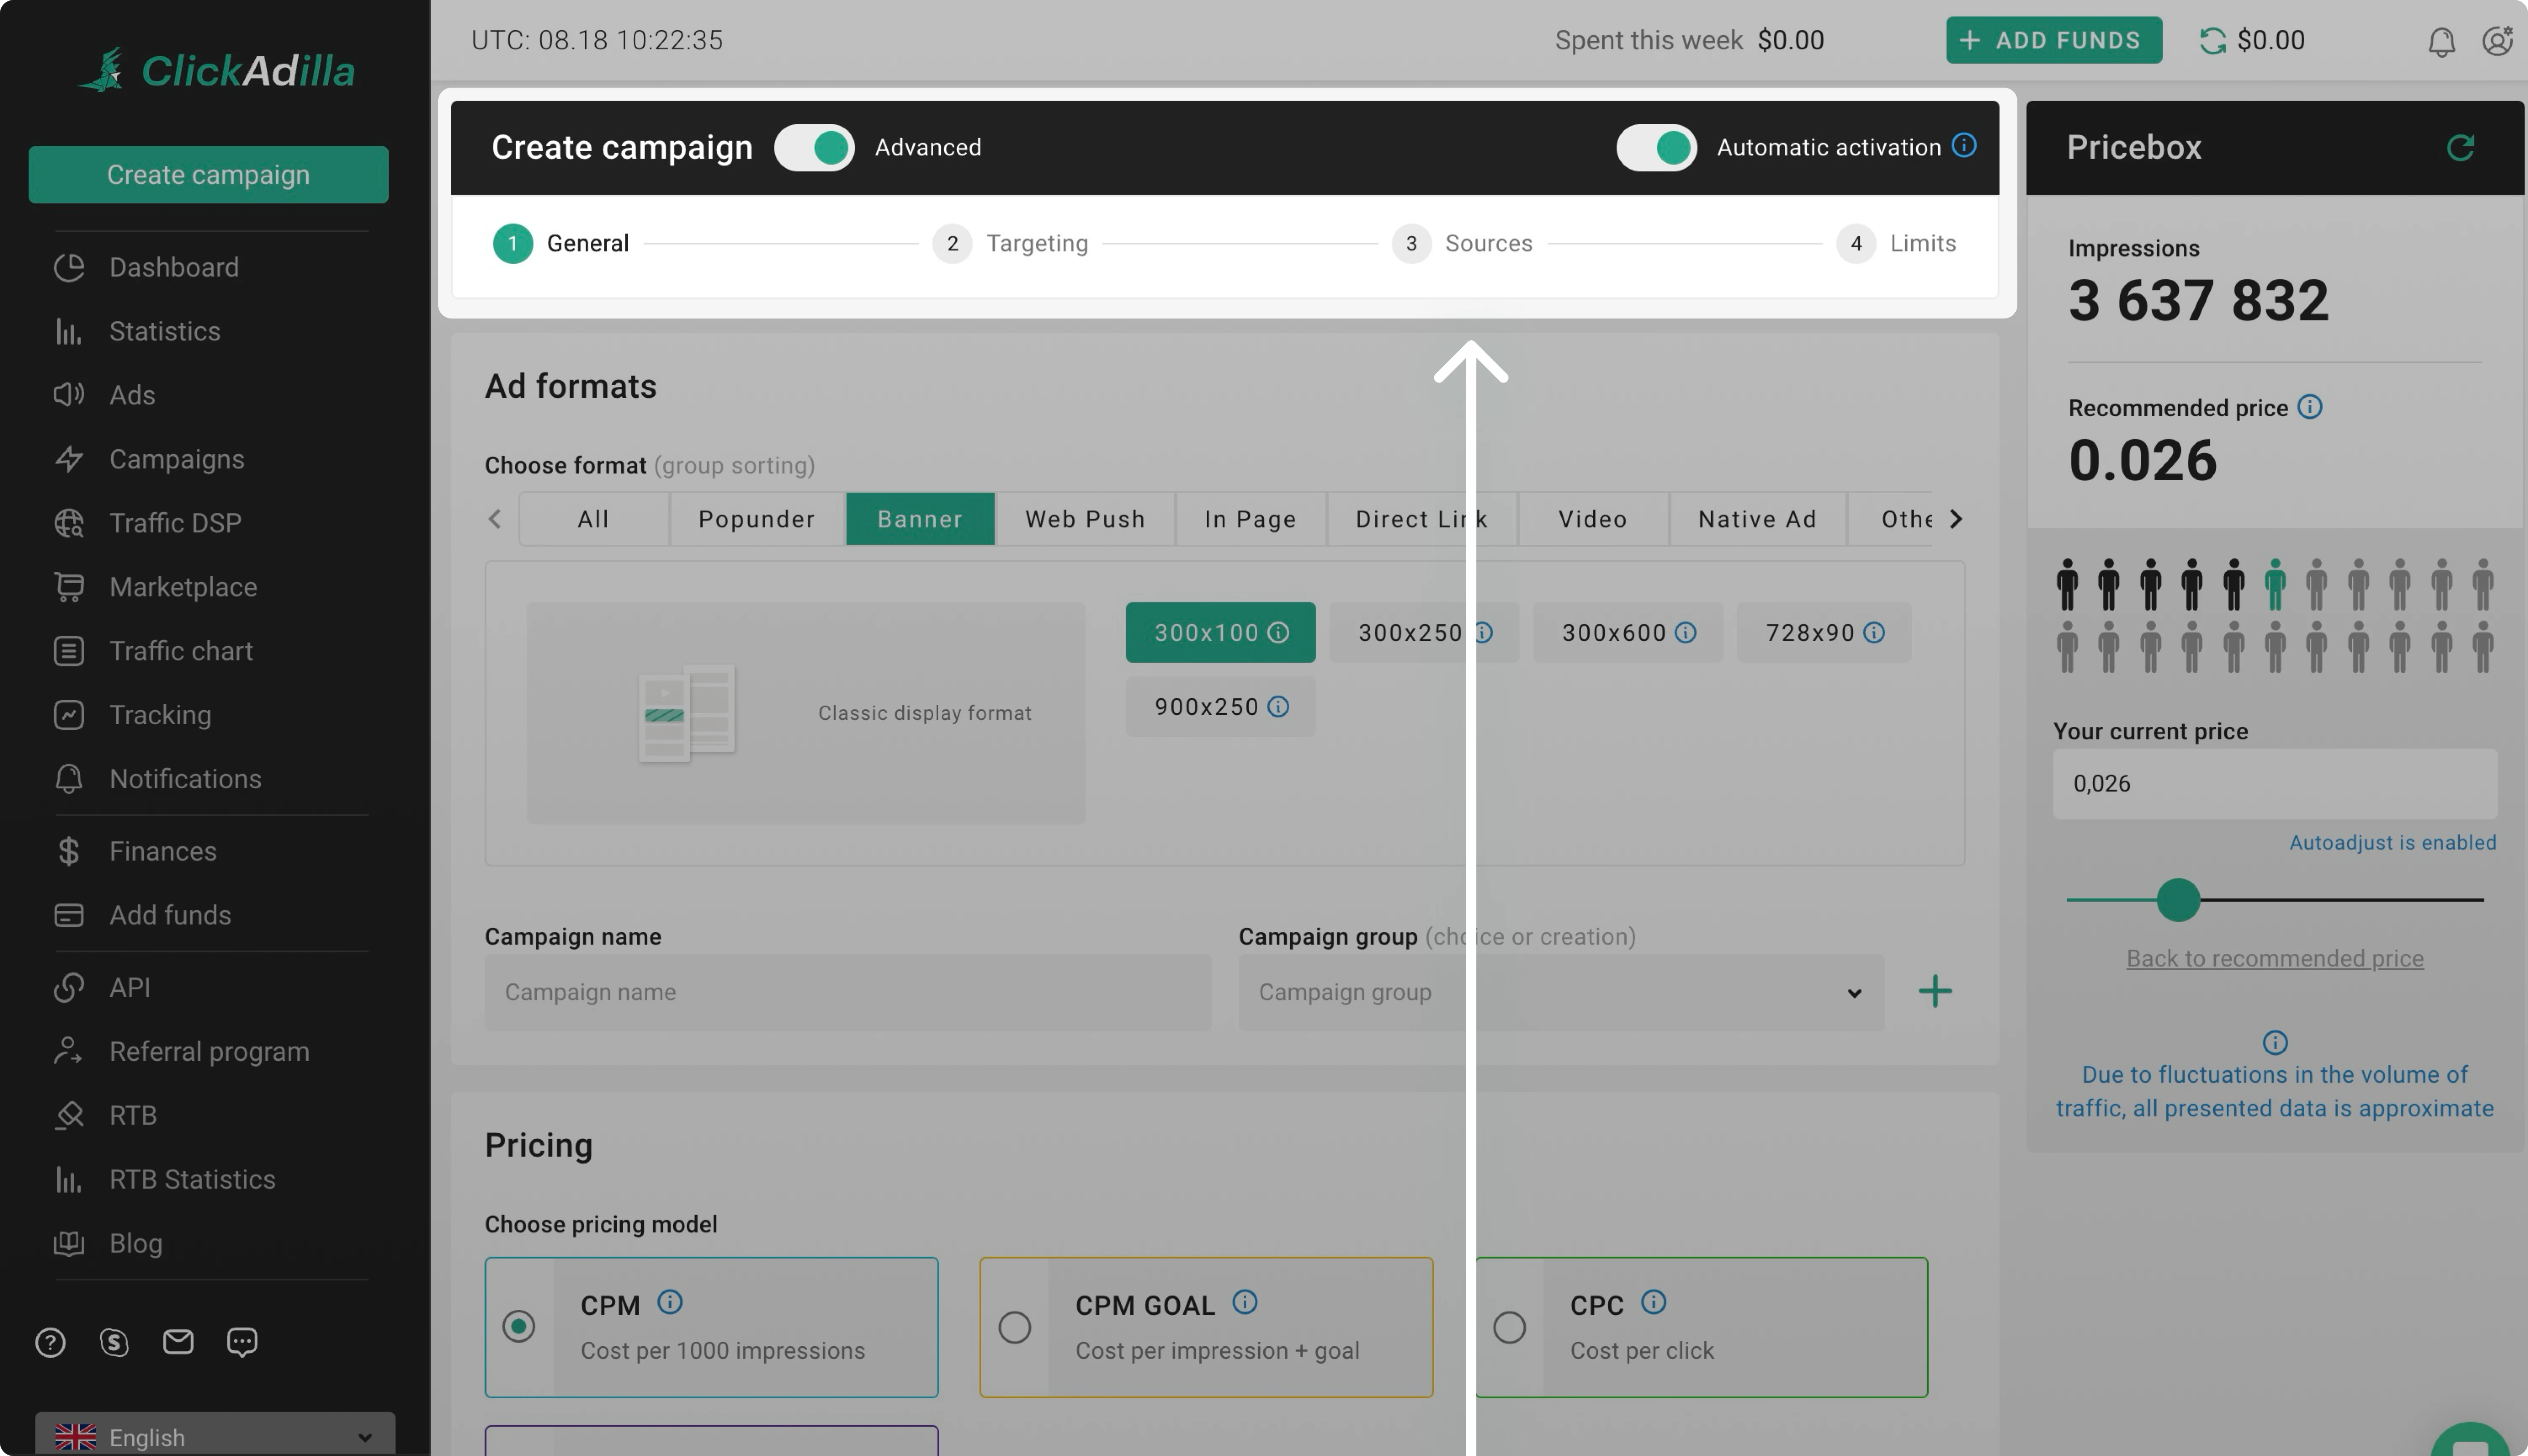Switch to the Web Push format tab

1085,519
